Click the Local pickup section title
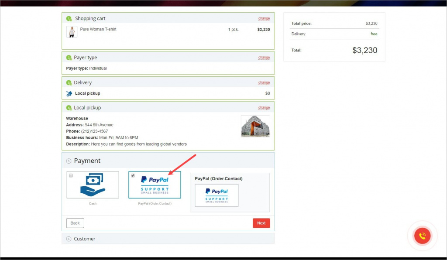The width and height of the screenshot is (447, 260). [87, 108]
